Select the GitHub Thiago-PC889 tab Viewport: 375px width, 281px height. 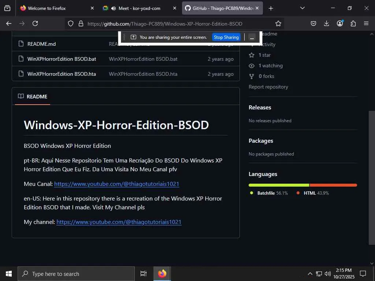coord(222,8)
